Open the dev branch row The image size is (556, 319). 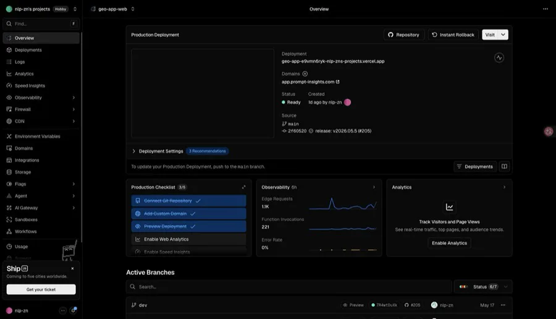tap(319, 305)
